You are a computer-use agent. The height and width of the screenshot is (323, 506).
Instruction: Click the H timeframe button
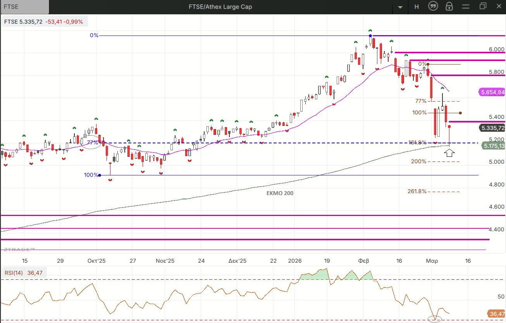tap(417, 7)
